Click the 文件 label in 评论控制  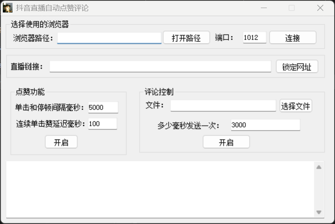pos(155,105)
